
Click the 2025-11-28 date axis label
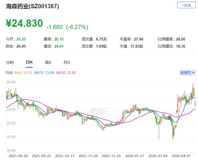(x=88, y=156)
